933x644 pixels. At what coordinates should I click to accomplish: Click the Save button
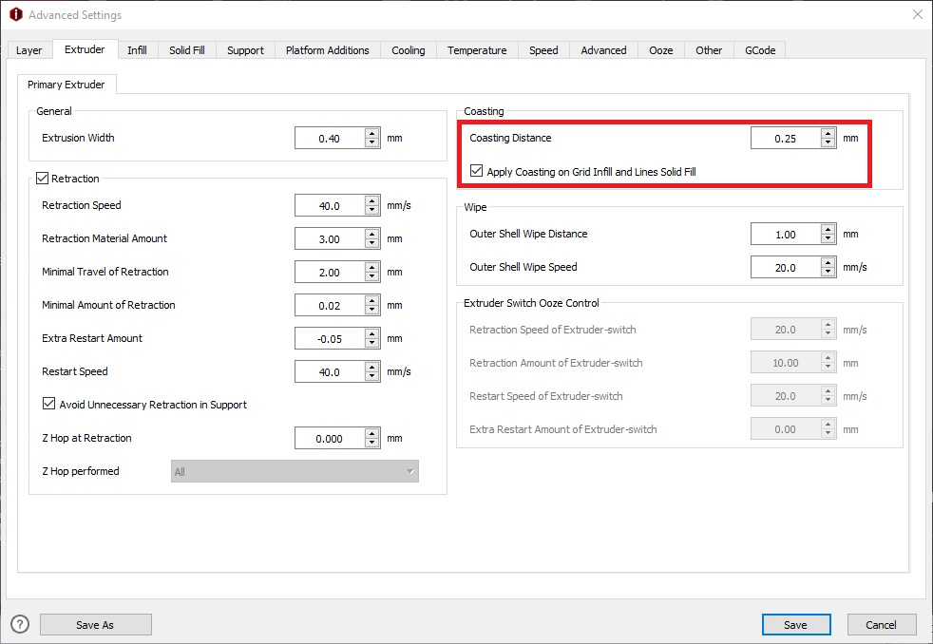click(x=795, y=624)
